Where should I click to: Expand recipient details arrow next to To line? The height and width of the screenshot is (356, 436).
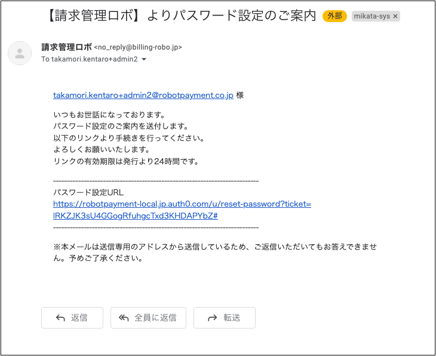pyautogui.click(x=144, y=60)
